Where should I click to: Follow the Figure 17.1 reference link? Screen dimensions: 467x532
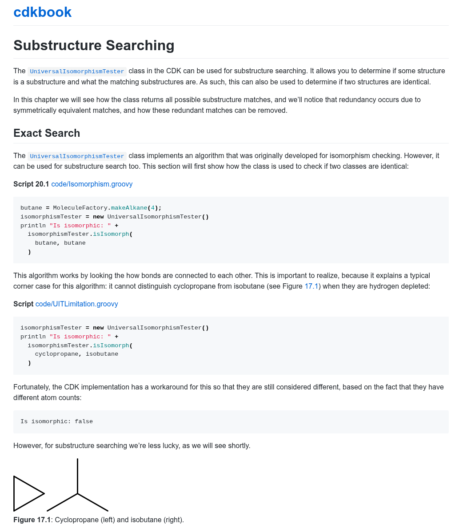point(311,286)
